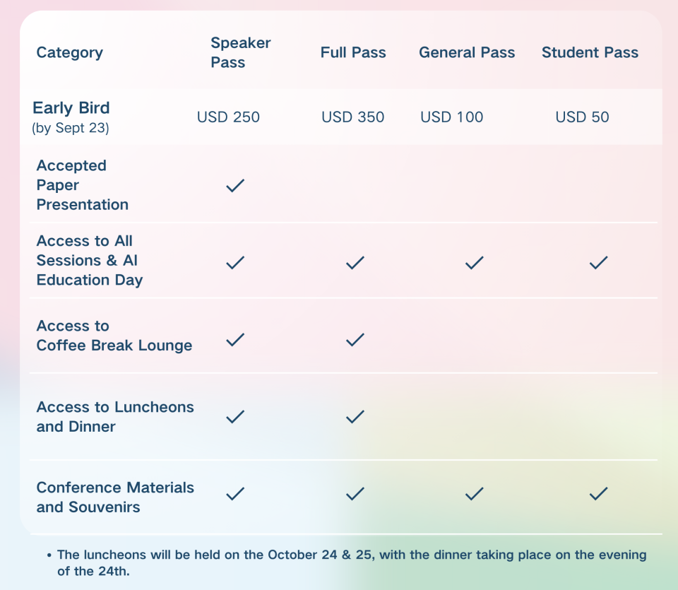The width and height of the screenshot is (678, 590).
Task: Click Full Pass Coffee Break Lounge checkmark
Action: pyautogui.click(x=355, y=340)
